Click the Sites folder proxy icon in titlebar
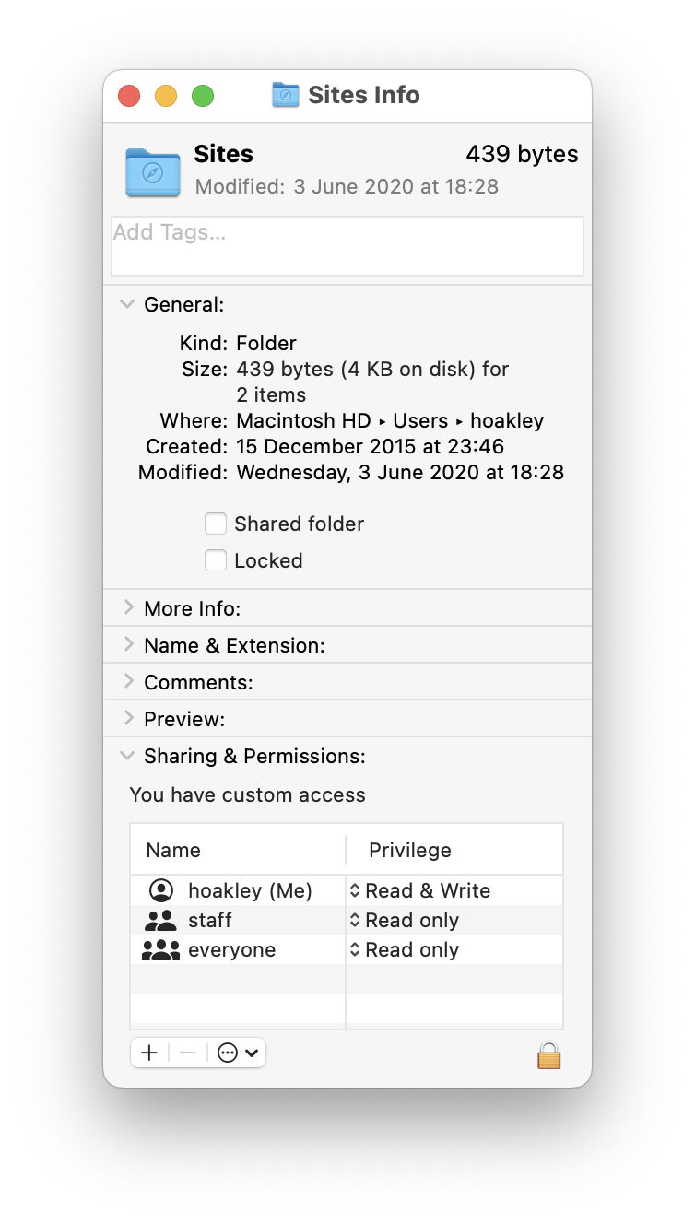 284,95
